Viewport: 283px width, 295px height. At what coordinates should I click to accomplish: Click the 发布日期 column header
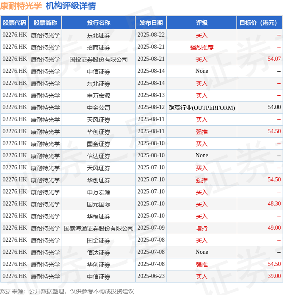(x=151, y=23)
